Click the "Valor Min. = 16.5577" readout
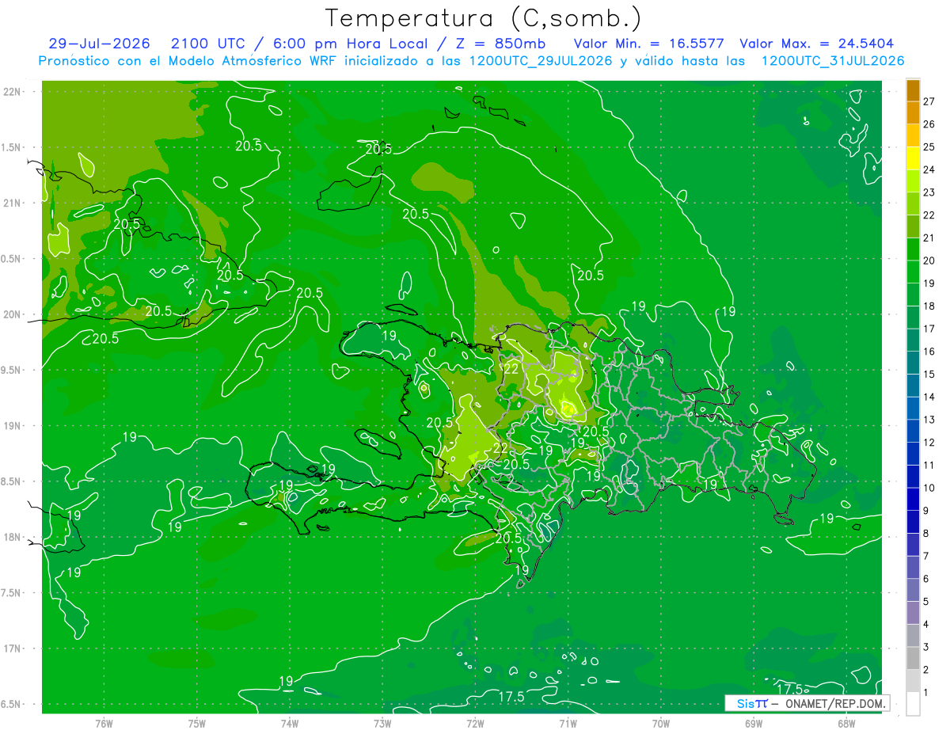This screenshot has height=734, width=950. tap(650, 44)
